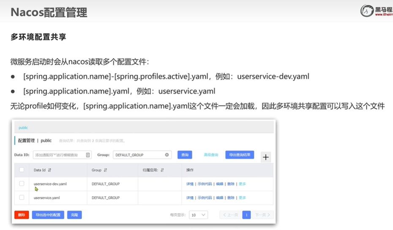
Task: Click 导出选中的配置 button
Action: tap(48, 215)
